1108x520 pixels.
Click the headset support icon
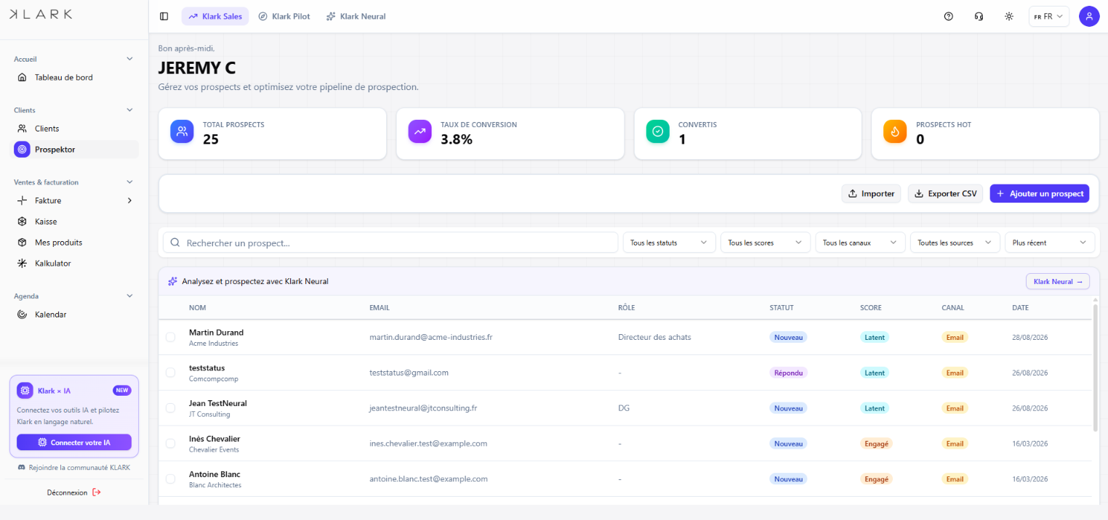click(x=979, y=16)
